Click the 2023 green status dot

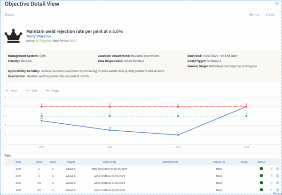(261, 176)
